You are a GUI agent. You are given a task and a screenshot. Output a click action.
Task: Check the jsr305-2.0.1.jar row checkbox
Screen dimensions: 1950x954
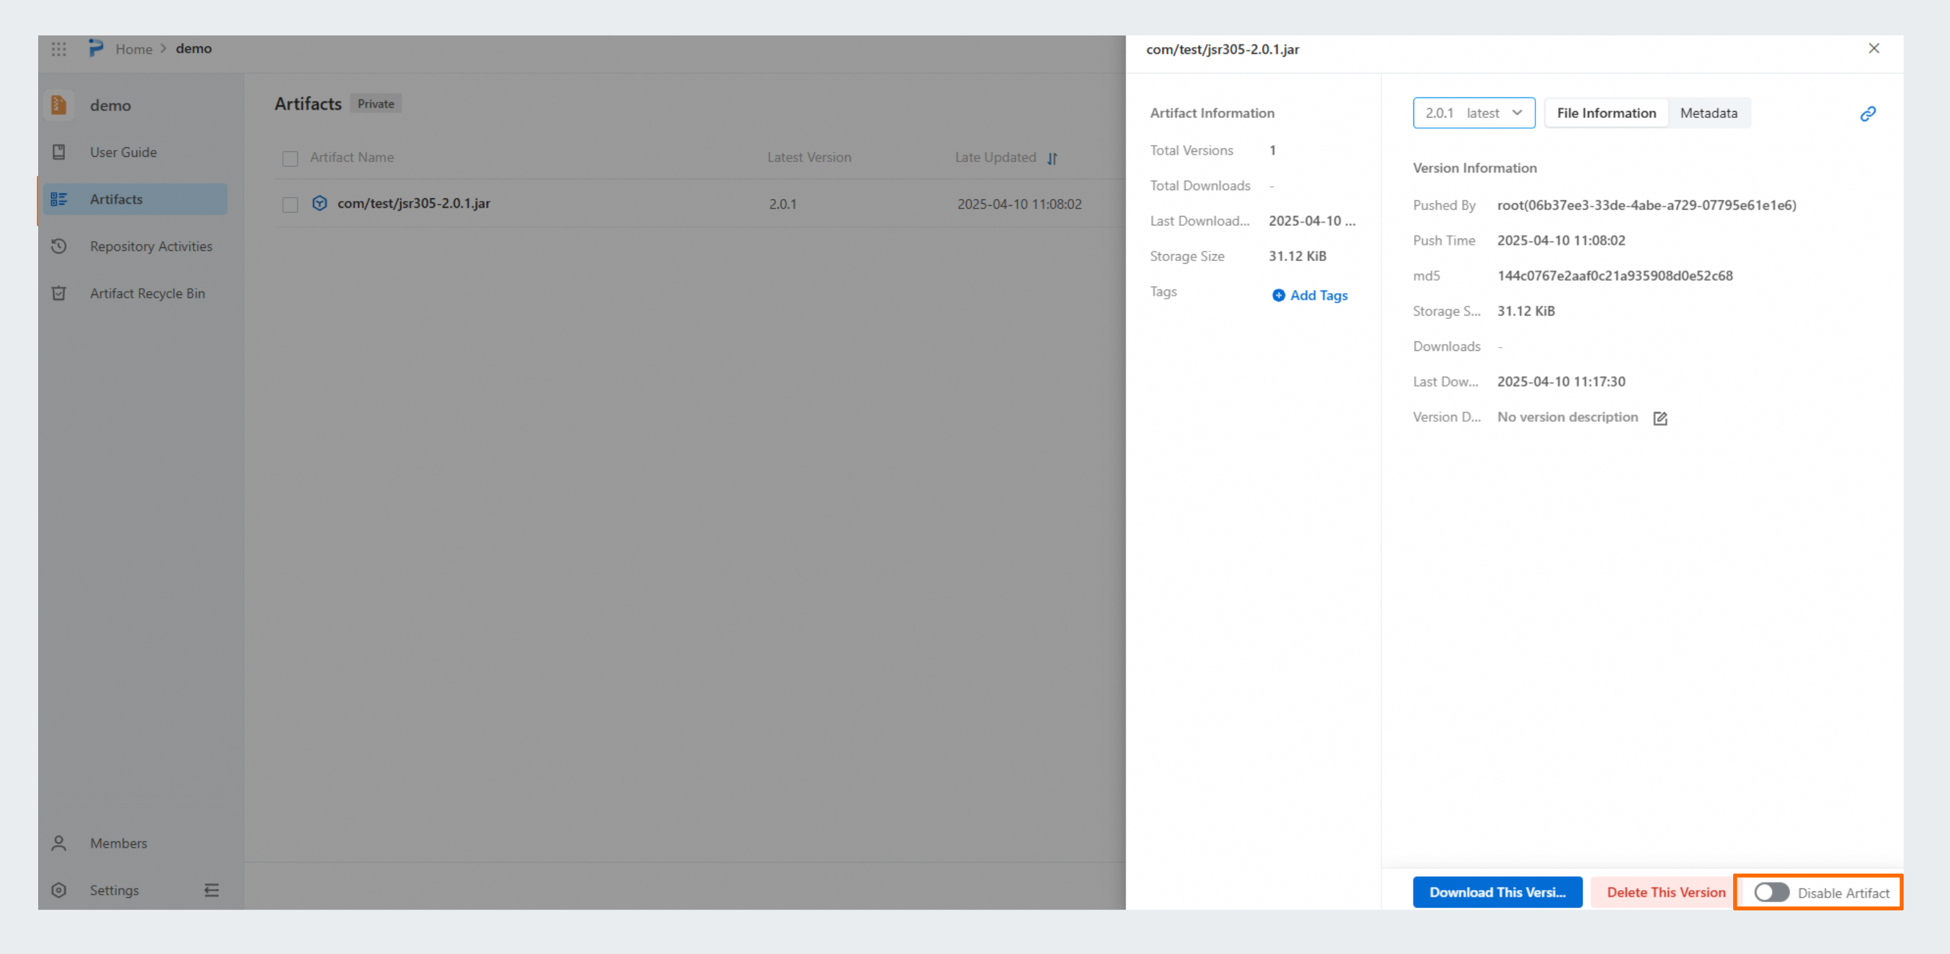pyautogui.click(x=290, y=204)
